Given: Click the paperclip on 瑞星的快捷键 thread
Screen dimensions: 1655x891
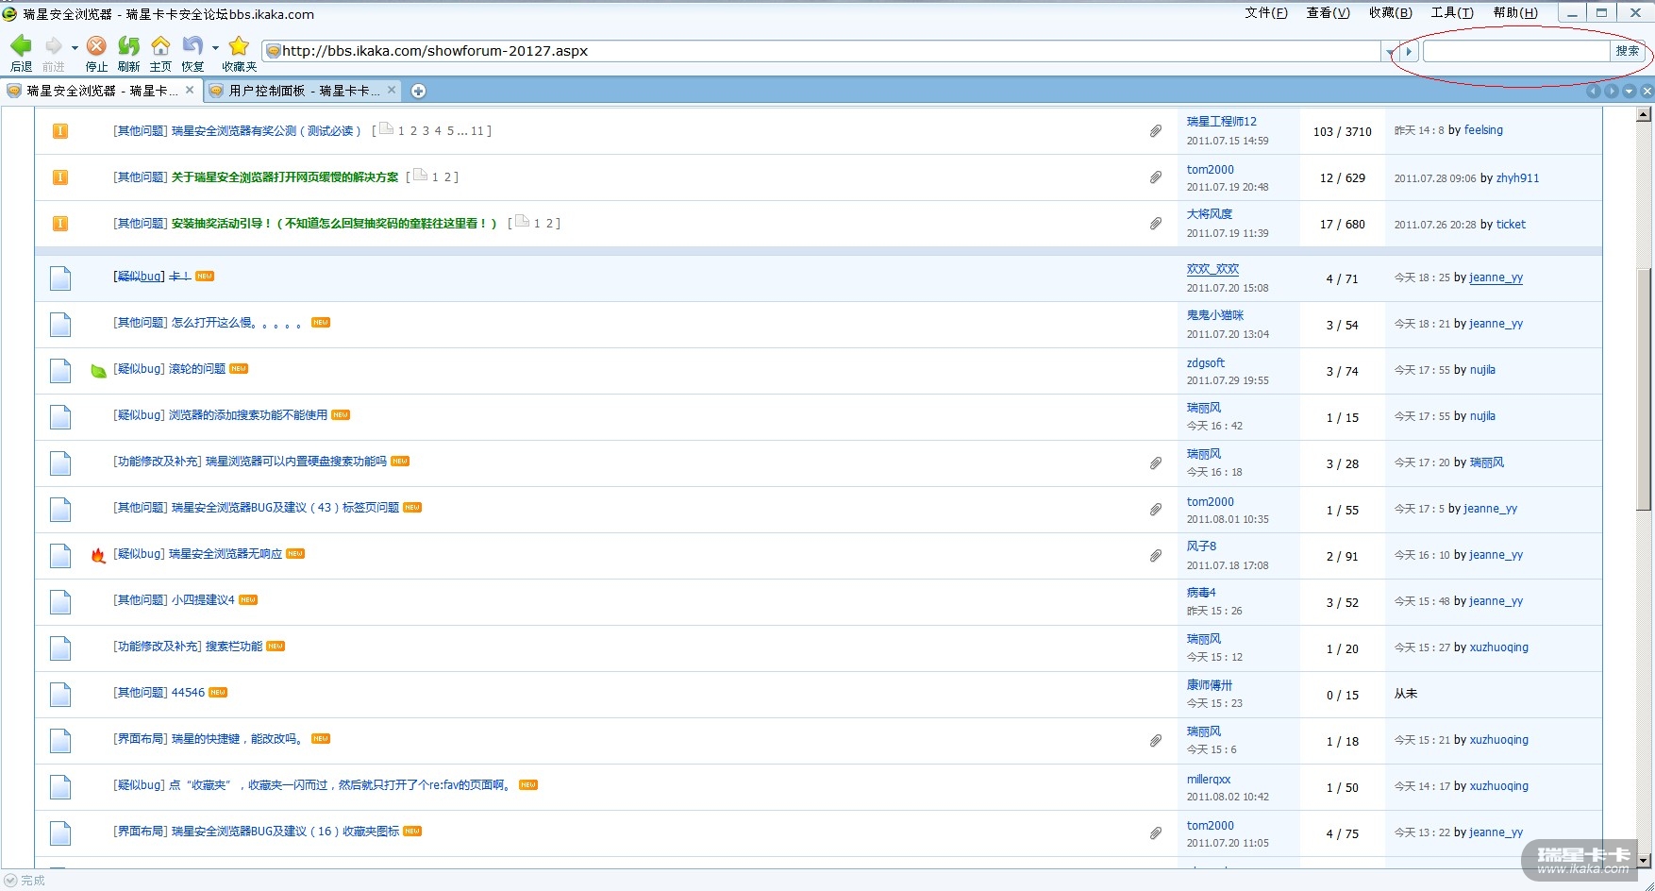Looking at the screenshot, I should coord(1156,741).
